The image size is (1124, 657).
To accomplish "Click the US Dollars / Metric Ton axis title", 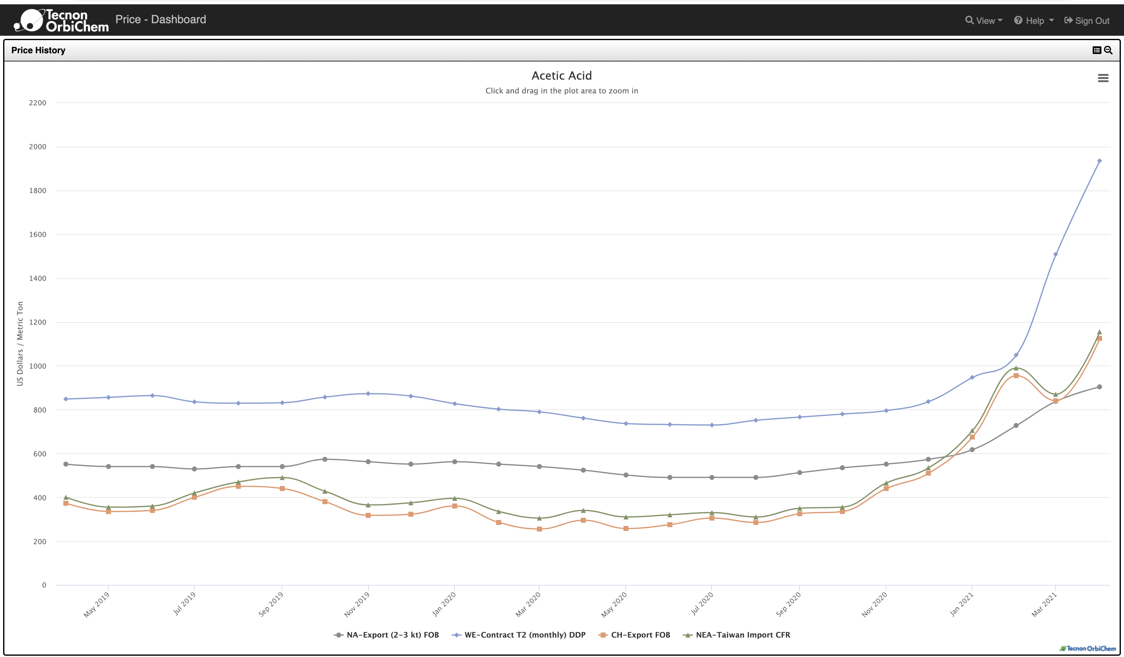I will [x=20, y=344].
